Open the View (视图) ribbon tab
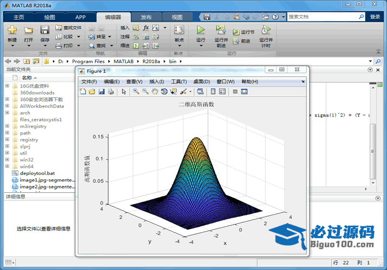 pos(177,17)
